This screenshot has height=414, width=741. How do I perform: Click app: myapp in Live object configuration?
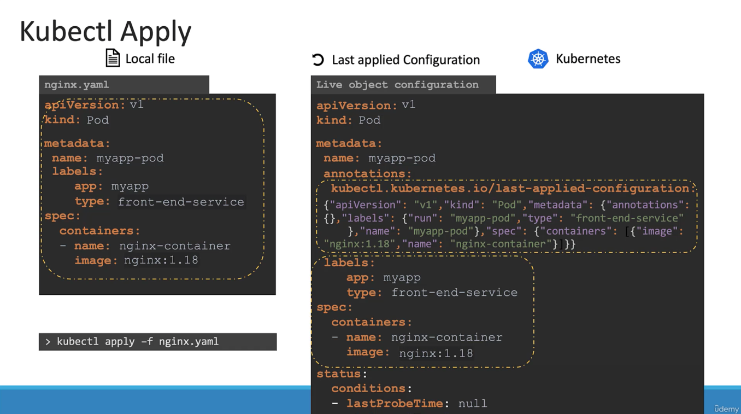click(x=384, y=278)
